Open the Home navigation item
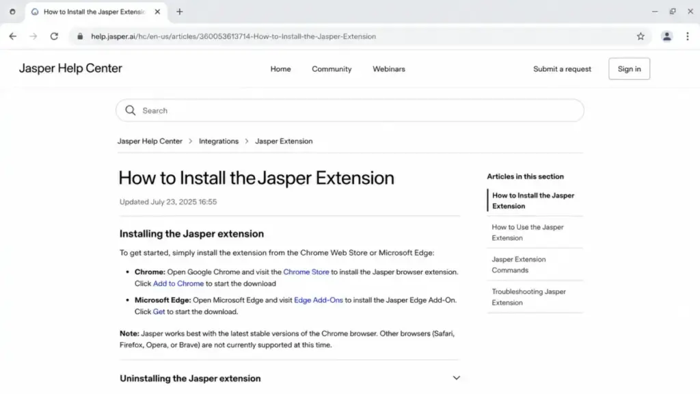The width and height of the screenshot is (700, 394). pyautogui.click(x=280, y=69)
